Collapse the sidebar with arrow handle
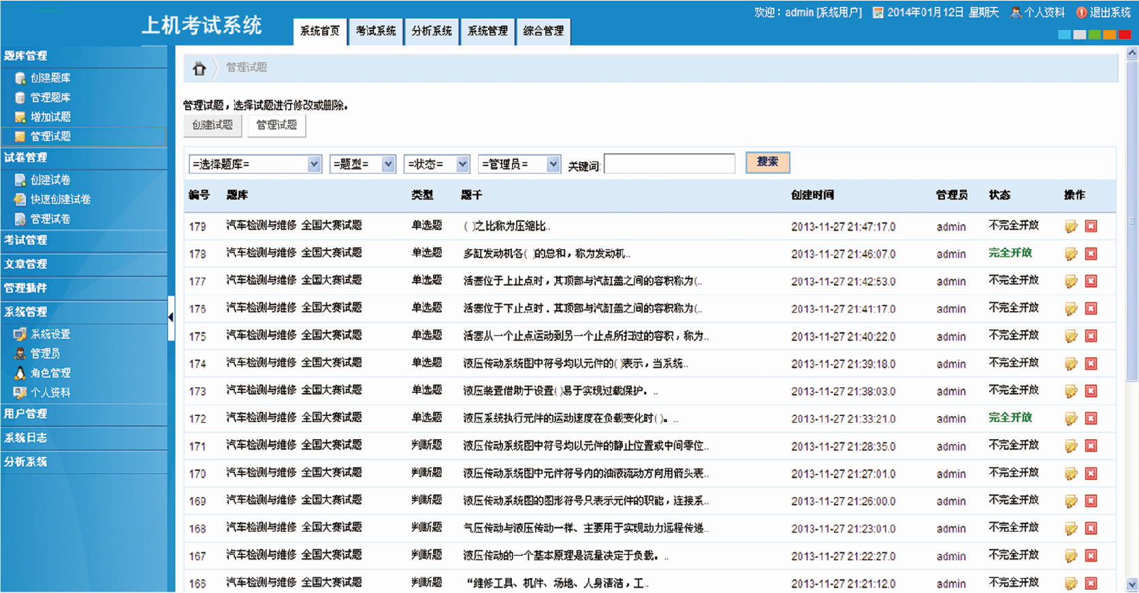The image size is (1139, 593). coord(171,317)
